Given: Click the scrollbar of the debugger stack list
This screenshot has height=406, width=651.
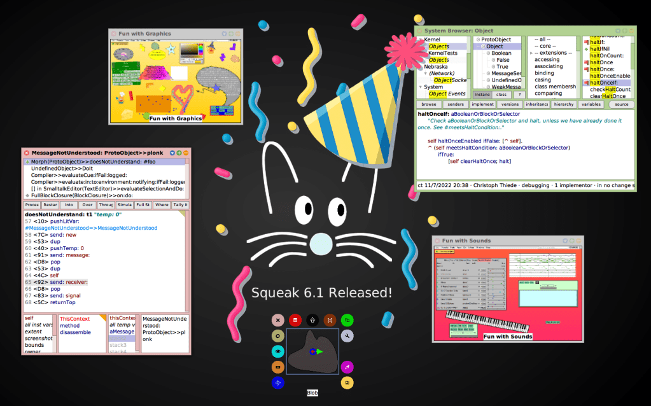Looking at the screenshot, I should tap(187, 179).
